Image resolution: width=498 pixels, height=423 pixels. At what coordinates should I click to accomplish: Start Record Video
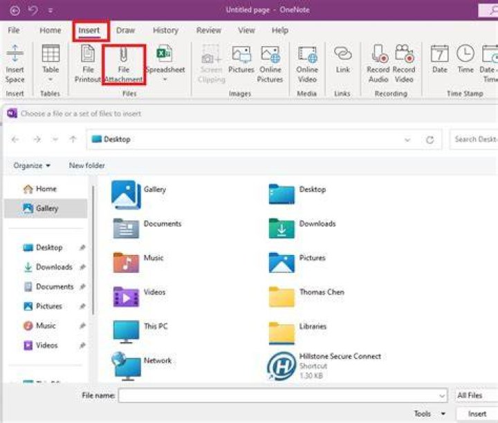coord(404,64)
